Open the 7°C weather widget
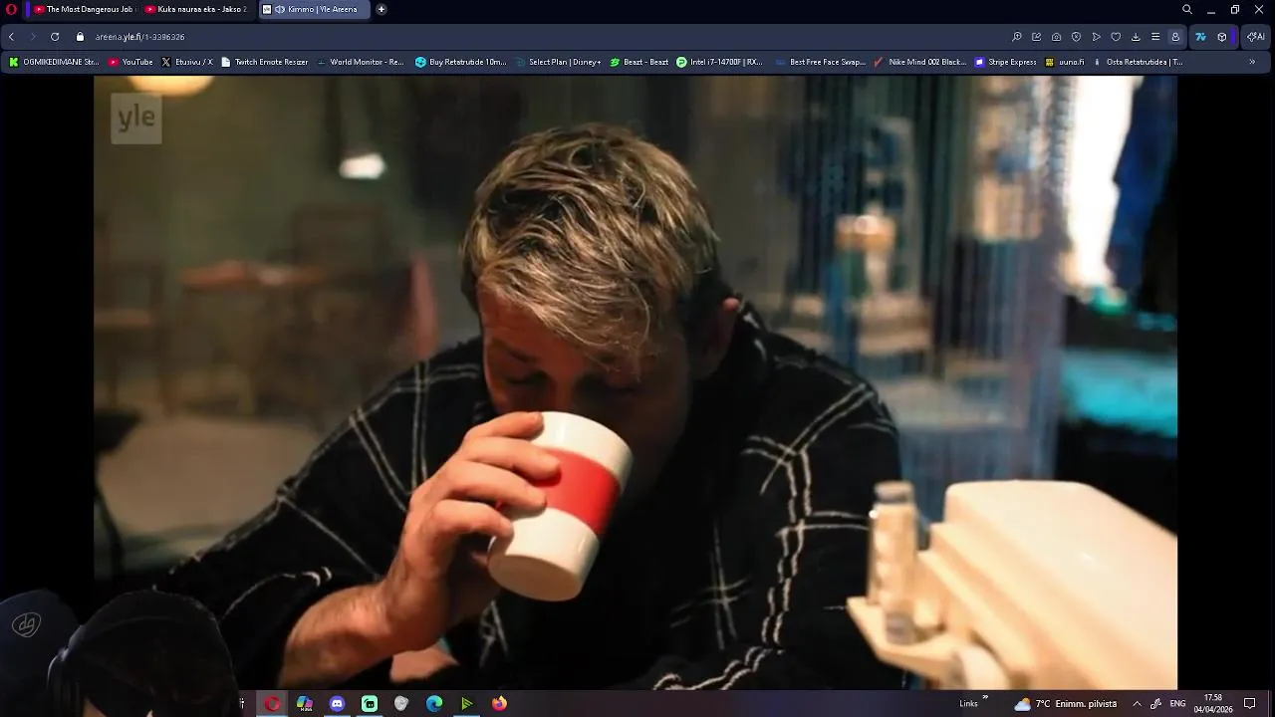 pos(1065,704)
